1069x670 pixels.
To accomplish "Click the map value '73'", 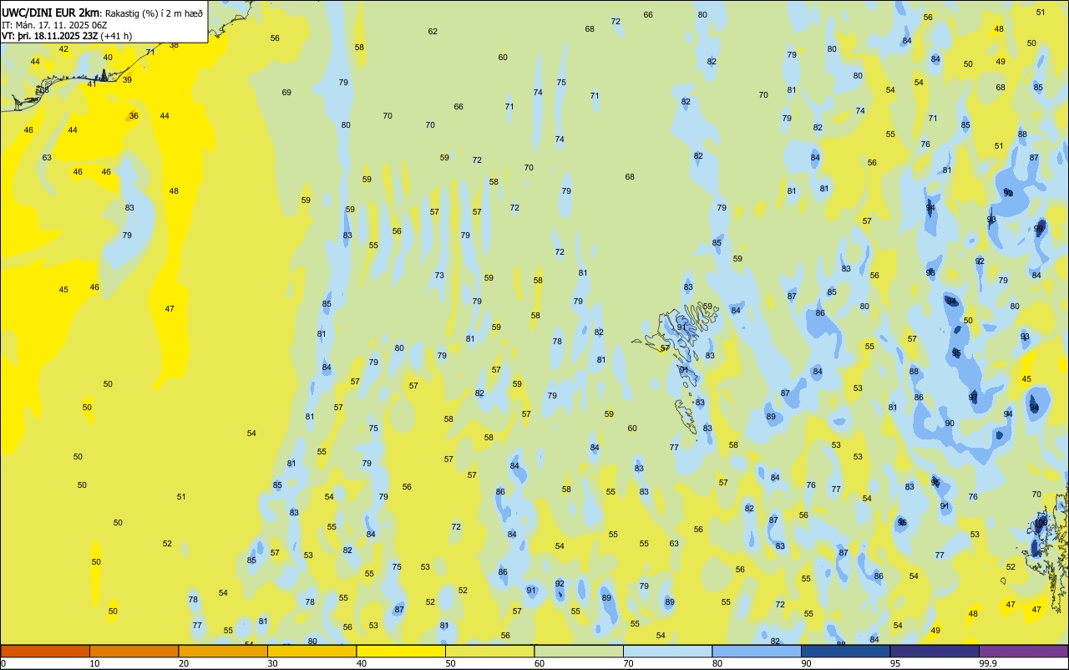I will (439, 276).
